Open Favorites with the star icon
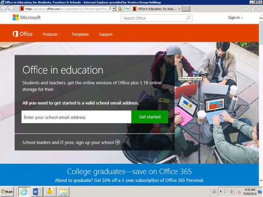Image resolution: width=263 pixels, height=197 pixels. click(x=253, y=9)
